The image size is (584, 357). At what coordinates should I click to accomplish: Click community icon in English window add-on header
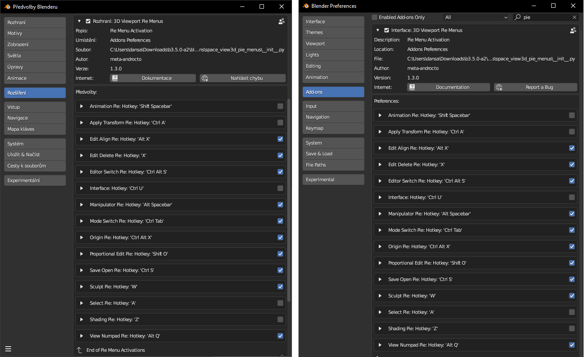(573, 30)
